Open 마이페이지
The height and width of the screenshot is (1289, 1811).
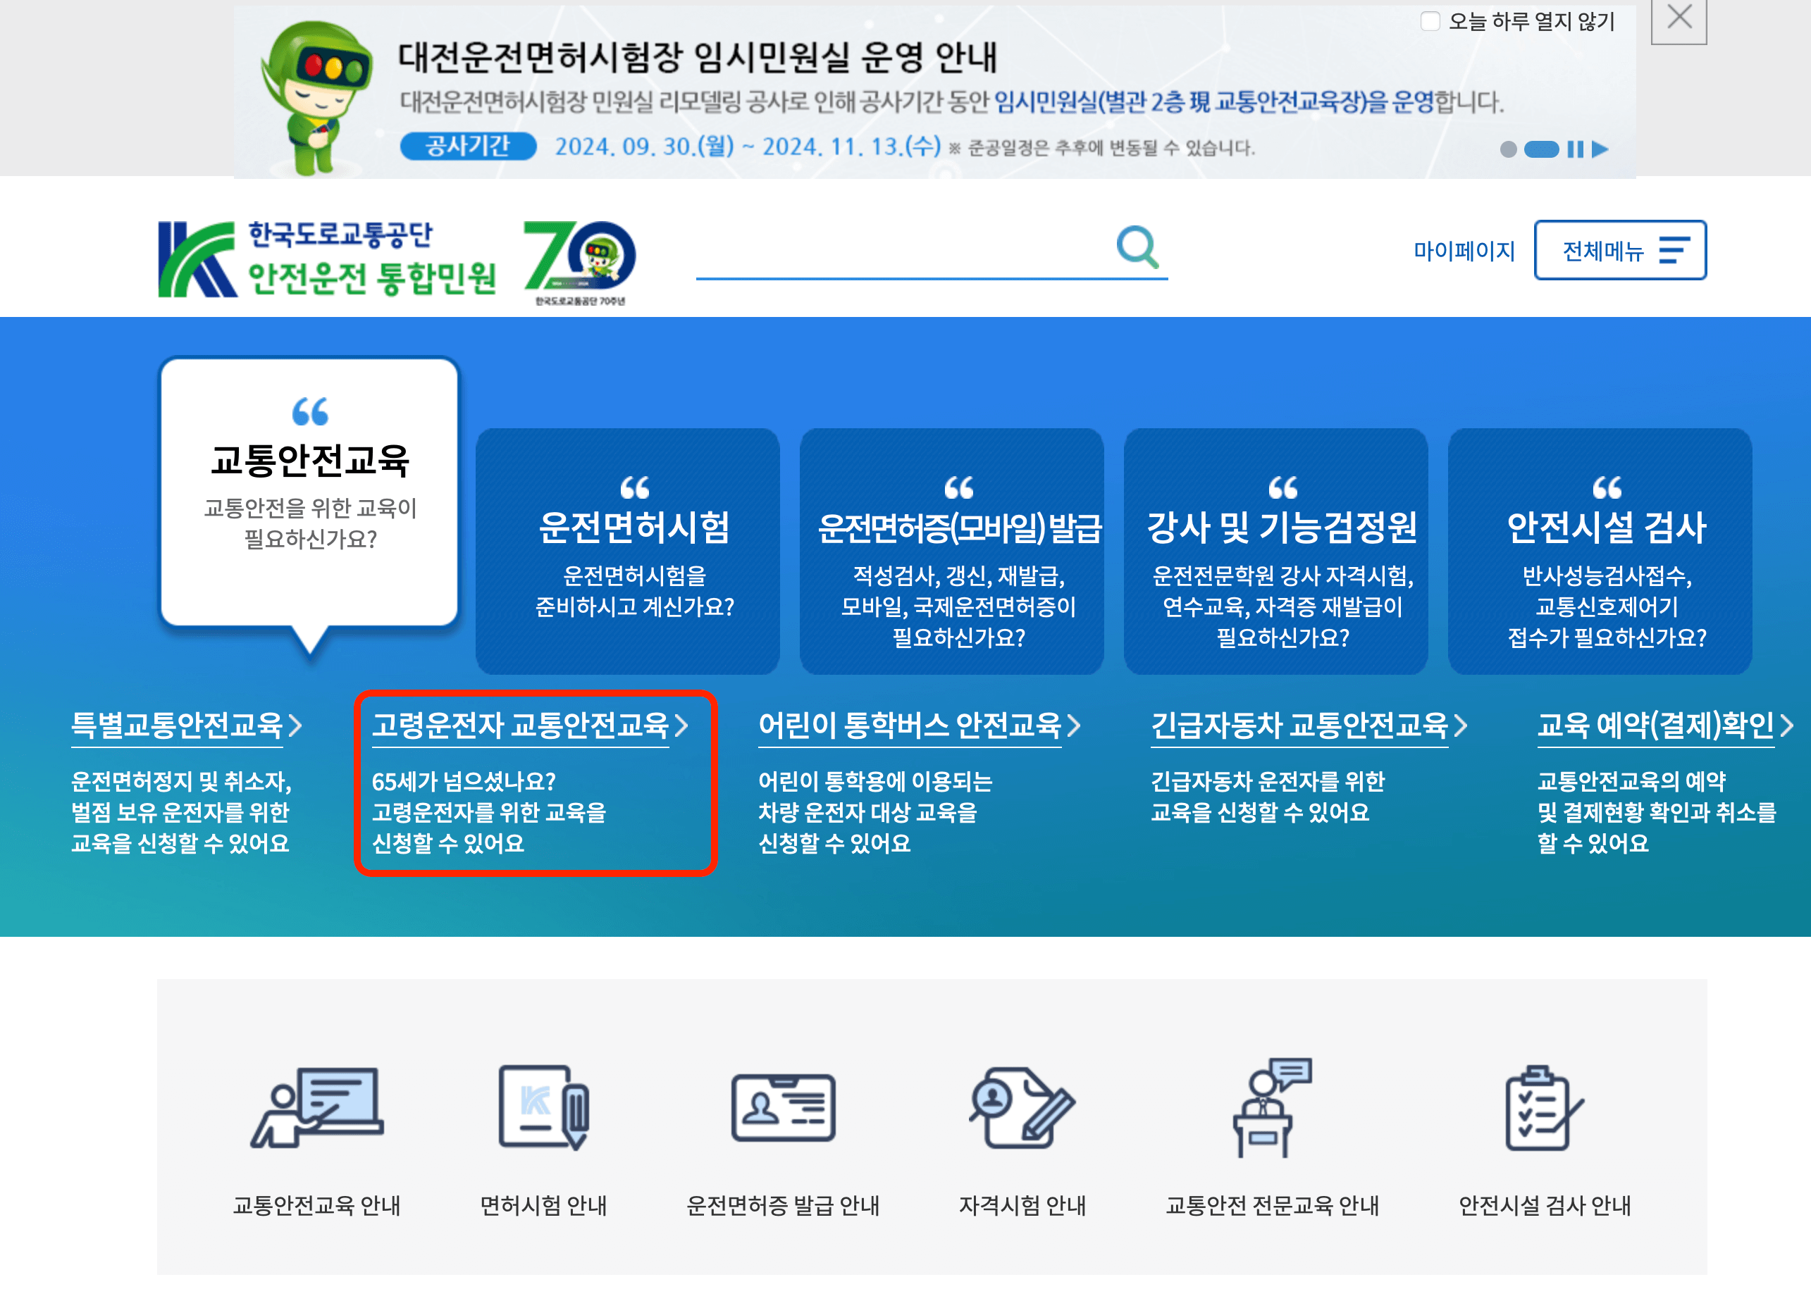(x=1465, y=251)
